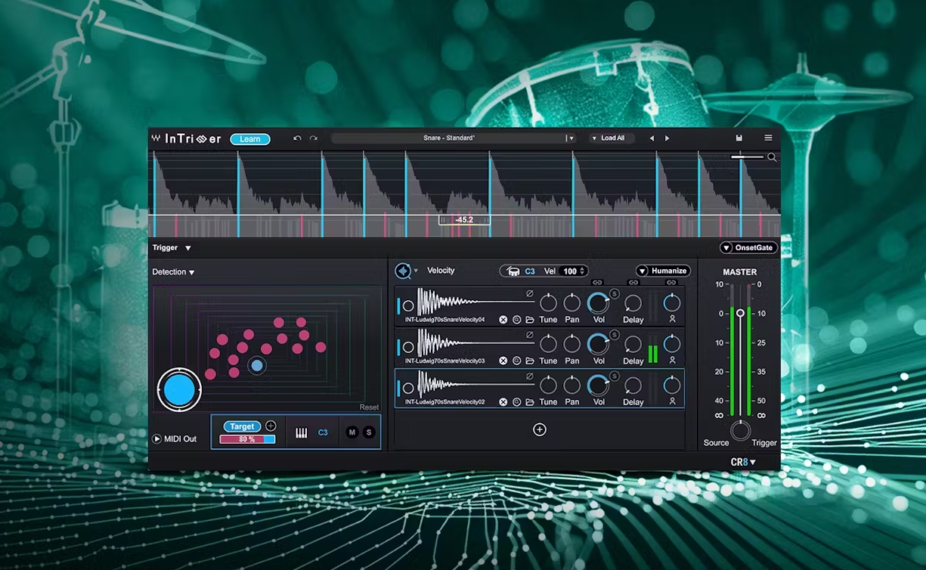926x570 pixels.
Task: Undo the last action in InTrigger
Action: click(x=297, y=138)
